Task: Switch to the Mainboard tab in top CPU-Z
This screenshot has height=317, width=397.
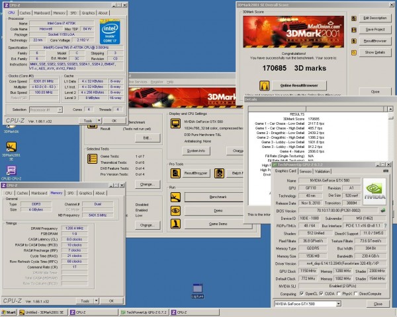Action: pyautogui.click(x=42, y=13)
